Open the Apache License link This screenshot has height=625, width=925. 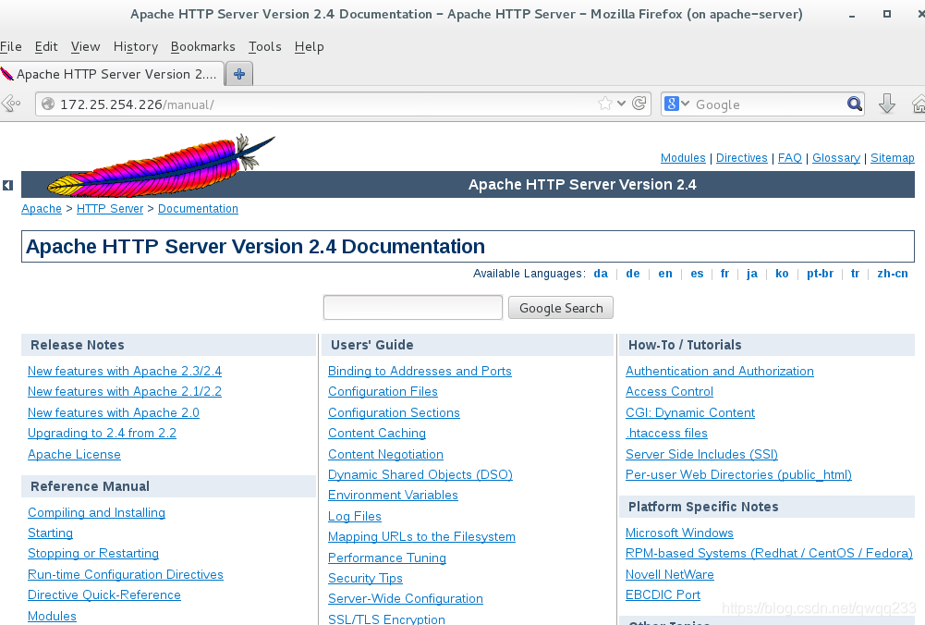(x=74, y=454)
